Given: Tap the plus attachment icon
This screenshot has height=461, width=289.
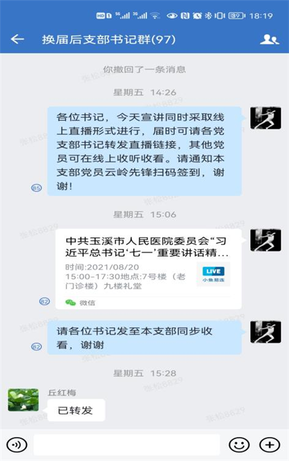Looking at the screenshot, I should click(x=270, y=445).
